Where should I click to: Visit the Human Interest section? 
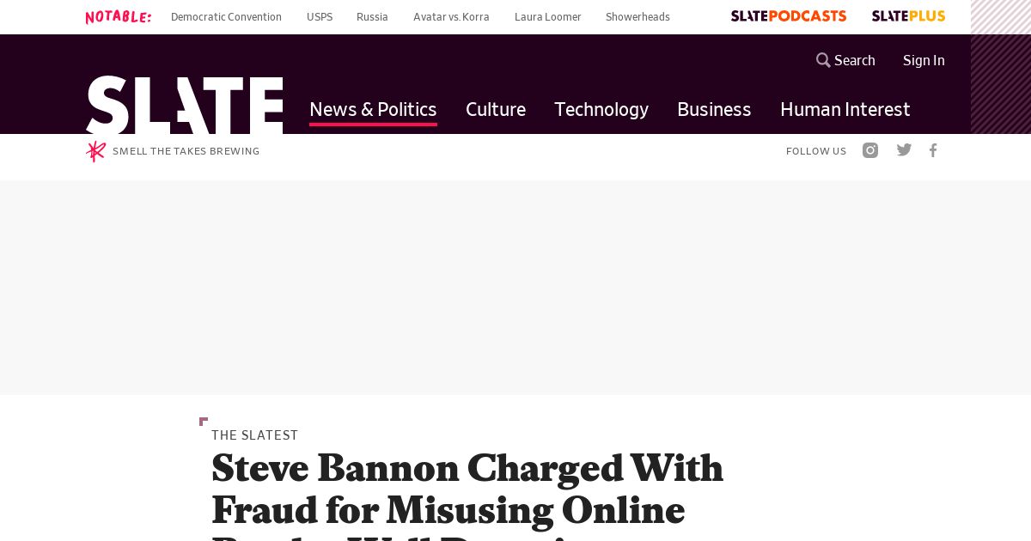(845, 109)
